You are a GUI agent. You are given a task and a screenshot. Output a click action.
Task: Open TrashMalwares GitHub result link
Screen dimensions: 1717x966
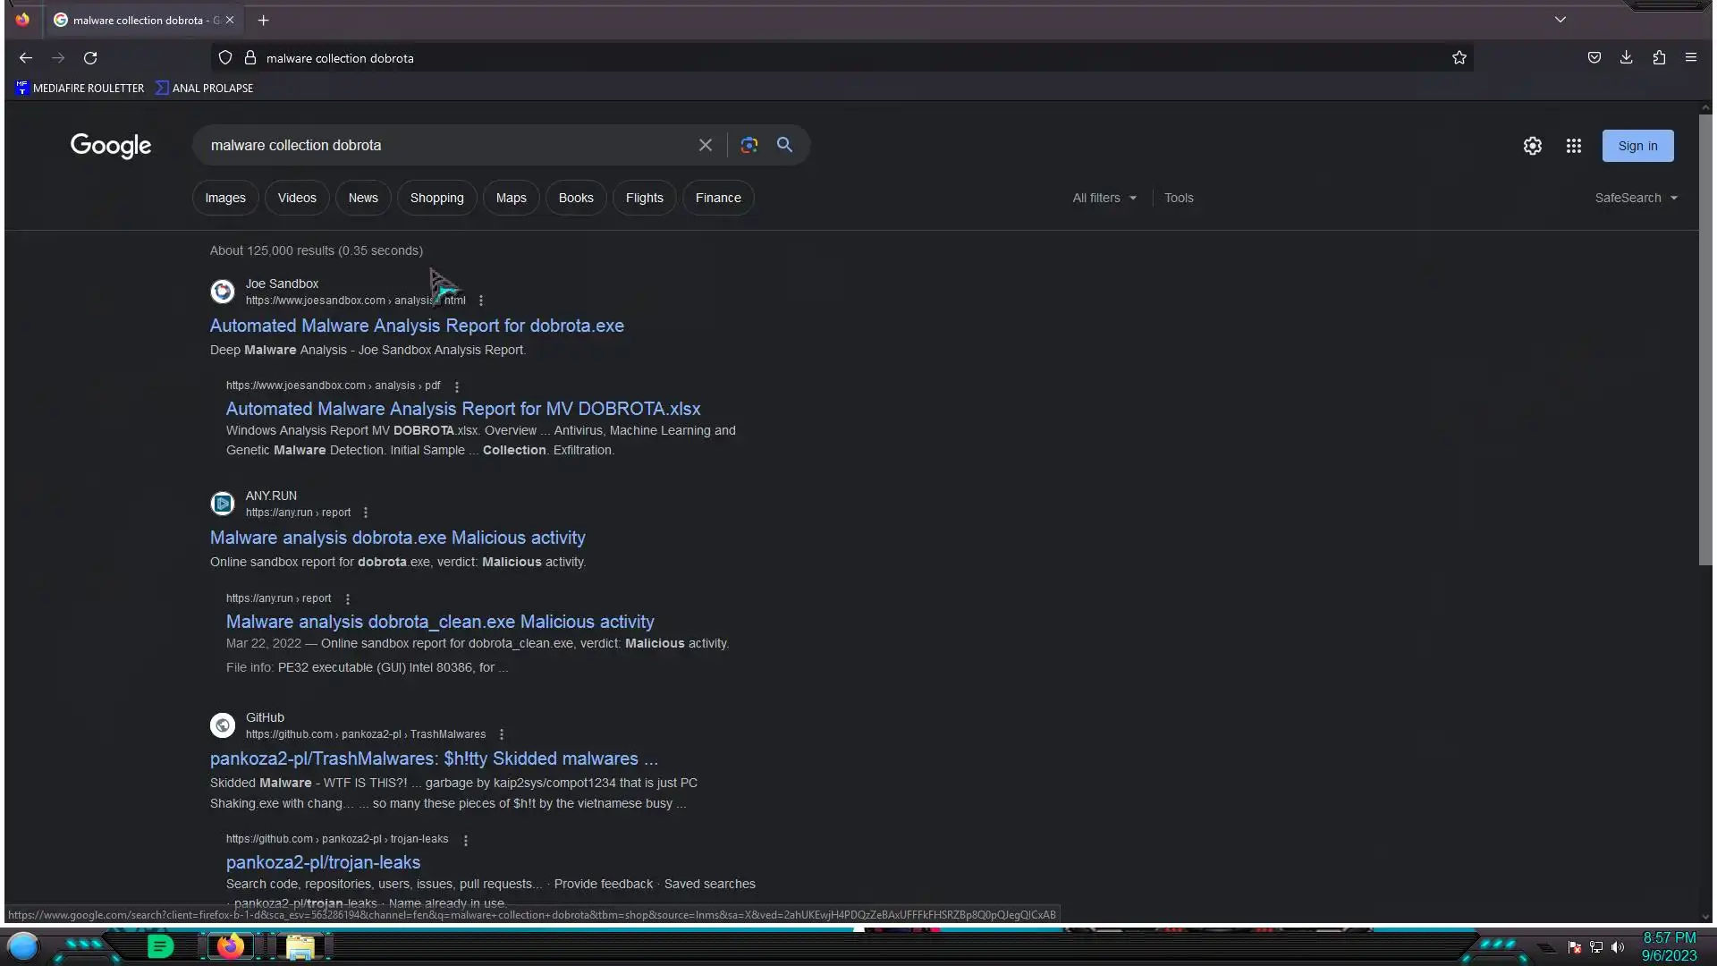tap(433, 758)
